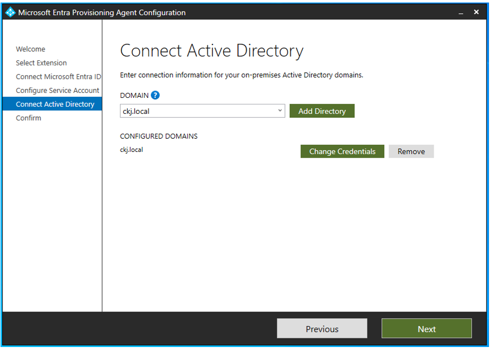Switch to Connect Microsoft Entra ID step
The image size is (495, 351).
(x=58, y=76)
